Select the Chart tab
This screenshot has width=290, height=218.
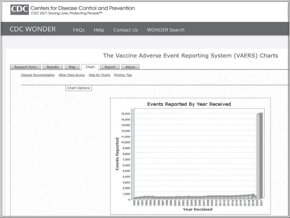pyautogui.click(x=90, y=67)
